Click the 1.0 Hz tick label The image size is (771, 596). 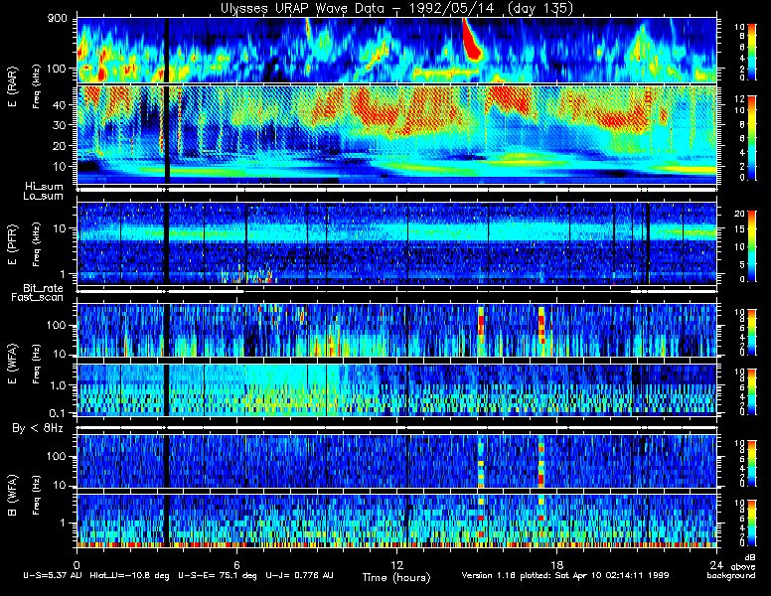57,385
